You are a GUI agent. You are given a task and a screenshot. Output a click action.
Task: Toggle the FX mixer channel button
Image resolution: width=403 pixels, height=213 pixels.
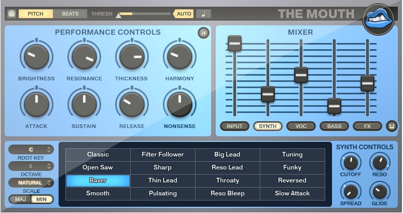[x=367, y=126]
